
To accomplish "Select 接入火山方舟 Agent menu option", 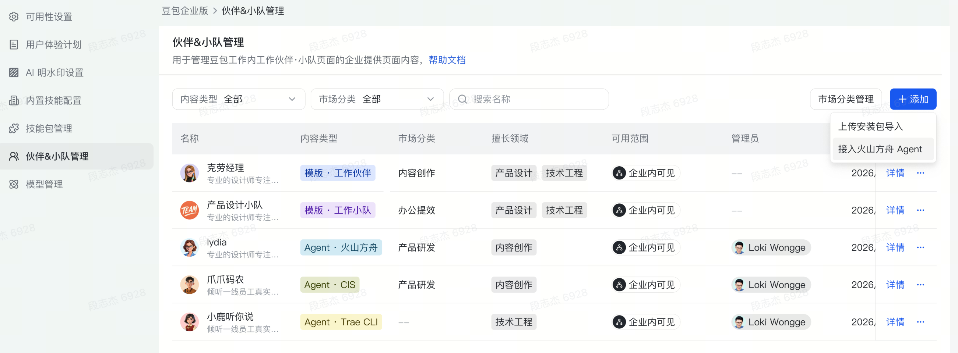I will coord(883,149).
